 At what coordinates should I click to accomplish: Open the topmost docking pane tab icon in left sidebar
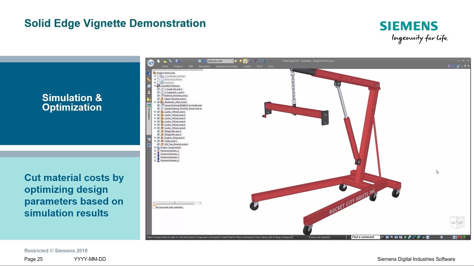tap(149, 73)
